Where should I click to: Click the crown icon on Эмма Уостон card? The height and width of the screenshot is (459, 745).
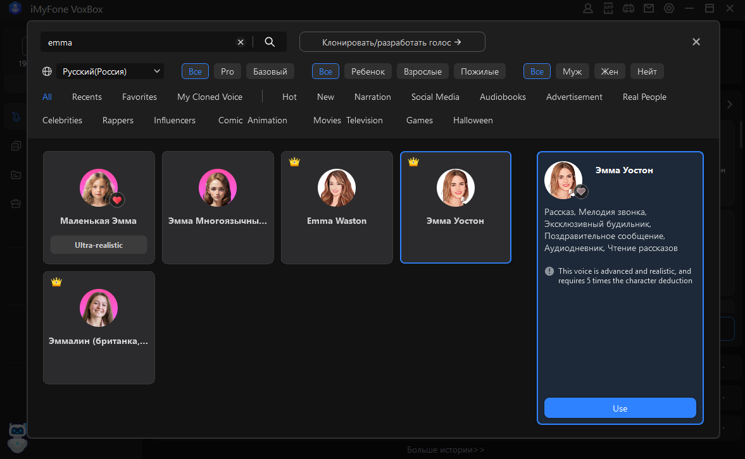coord(413,161)
